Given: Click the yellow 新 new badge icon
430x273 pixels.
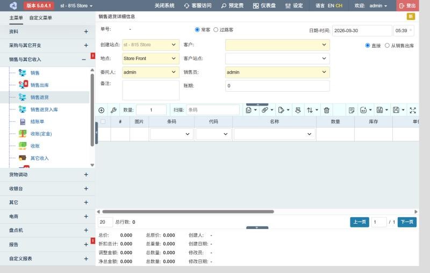Looking at the screenshot, I should (x=411, y=17).
